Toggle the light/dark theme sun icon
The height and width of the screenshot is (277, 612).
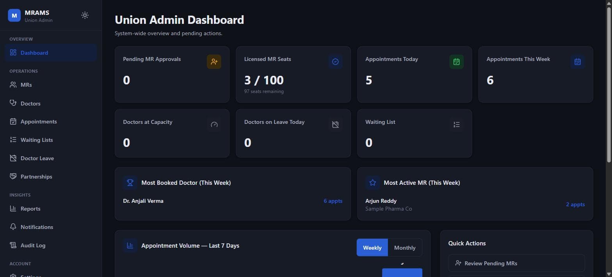point(85,15)
